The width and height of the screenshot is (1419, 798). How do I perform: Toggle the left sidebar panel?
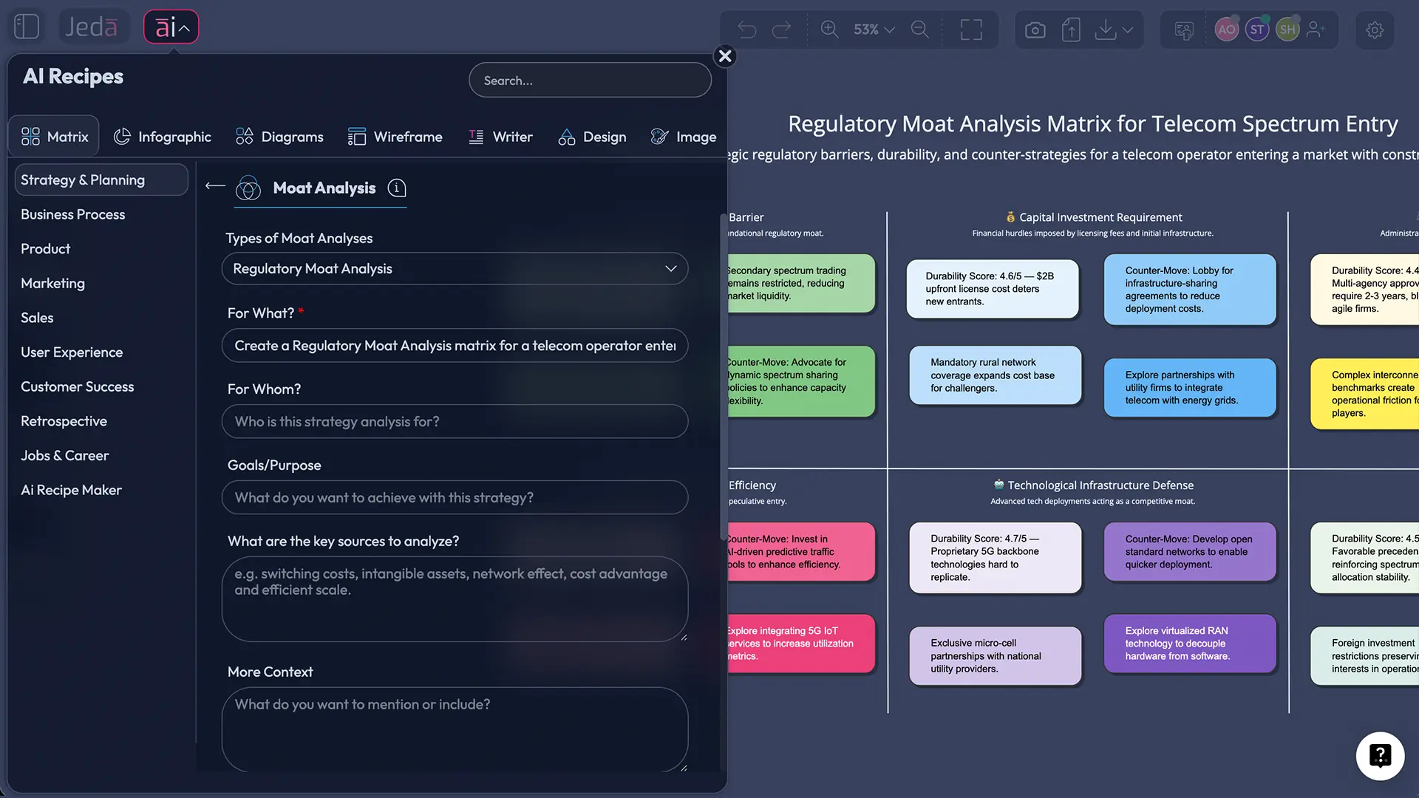click(26, 26)
